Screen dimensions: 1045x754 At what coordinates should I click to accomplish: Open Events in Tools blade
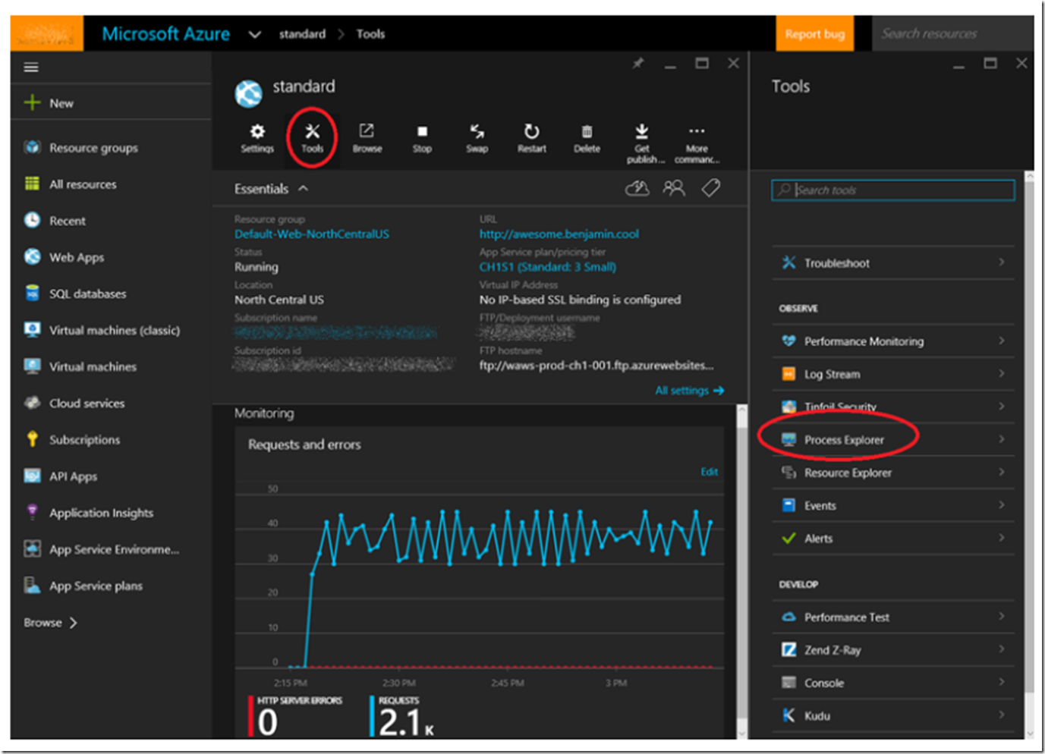[893, 505]
